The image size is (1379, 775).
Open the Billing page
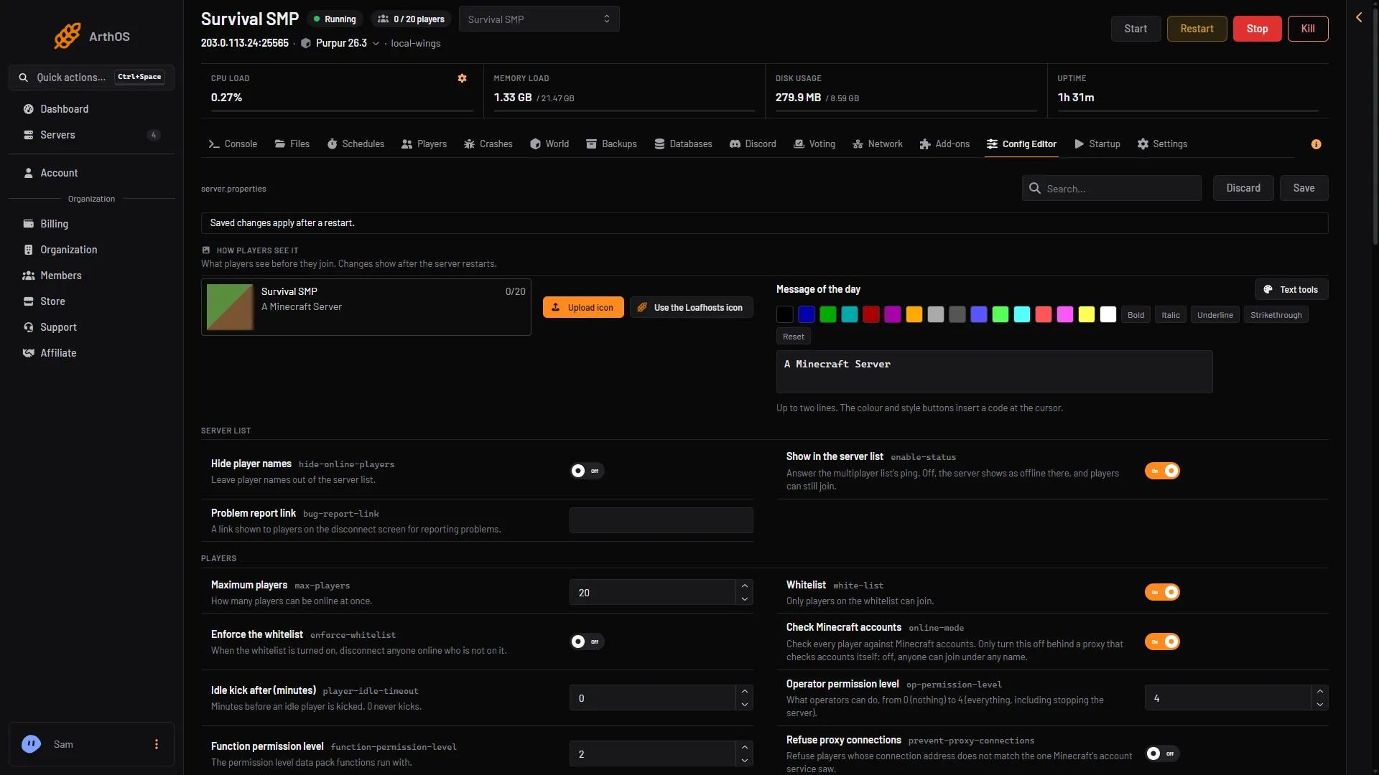pos(91,224)
